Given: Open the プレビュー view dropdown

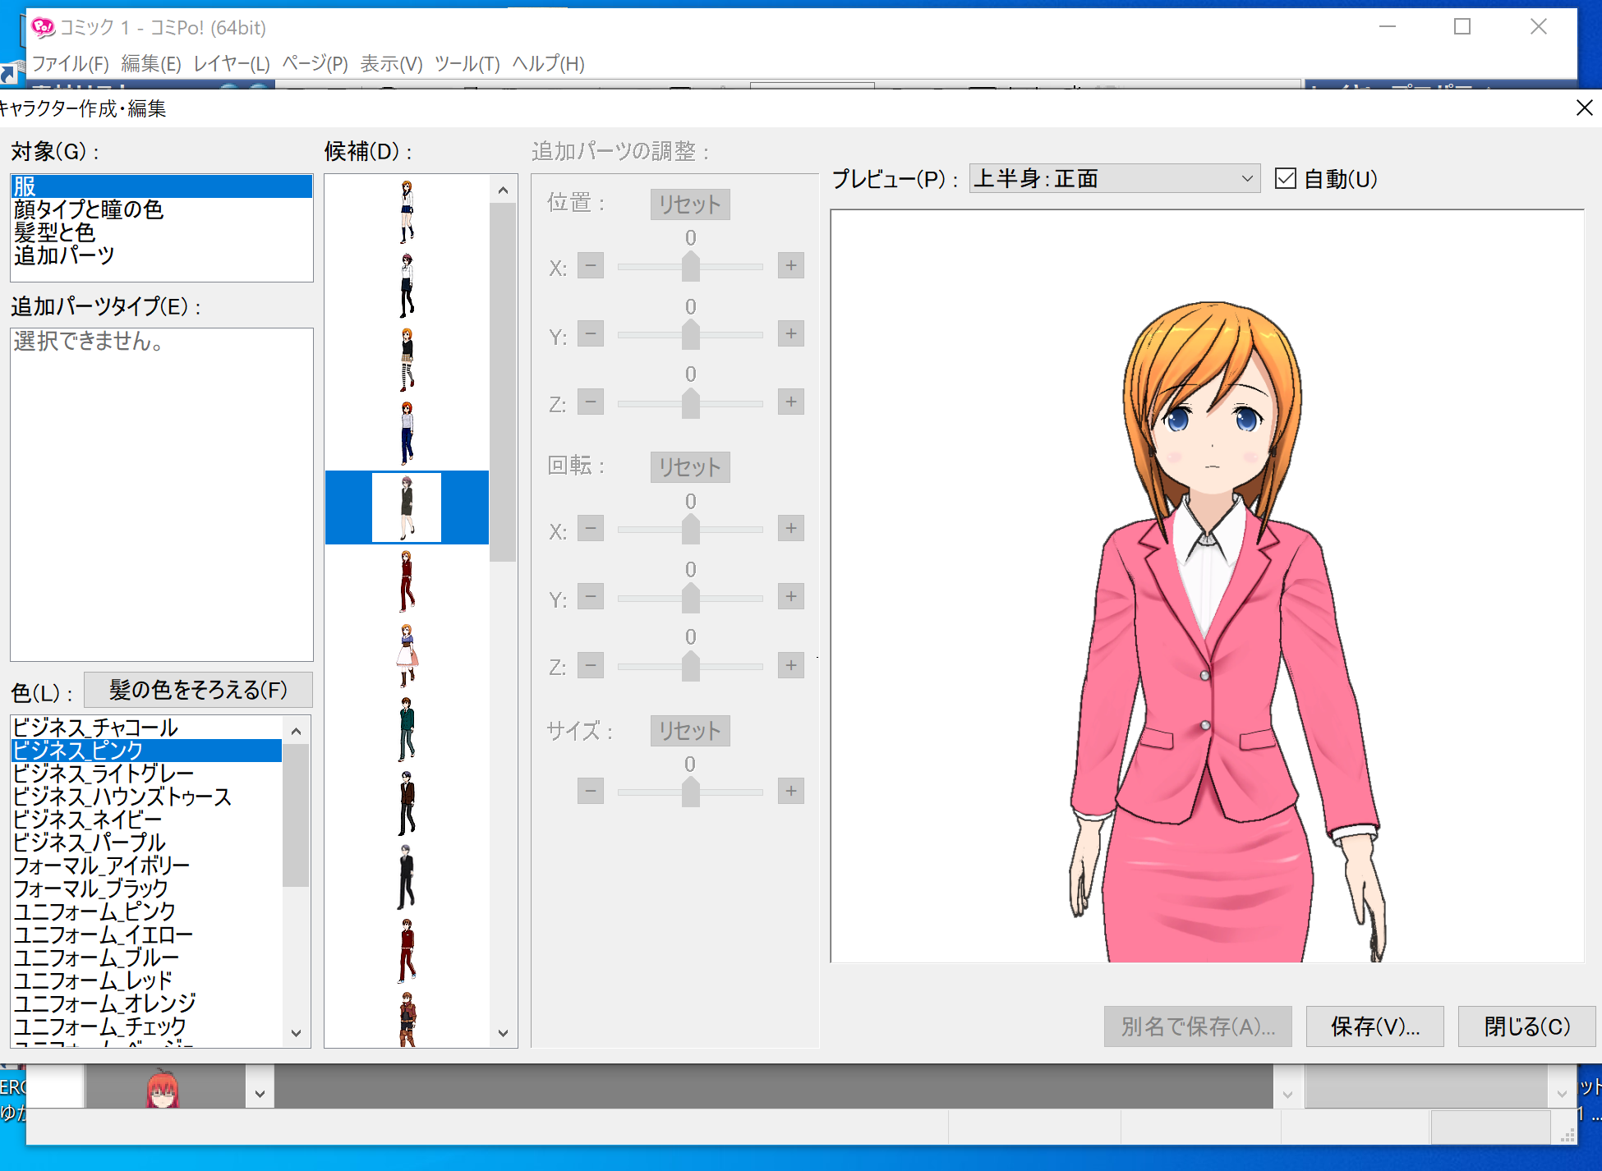Looking at the screenshot, I should click(x=1114, y=178).
